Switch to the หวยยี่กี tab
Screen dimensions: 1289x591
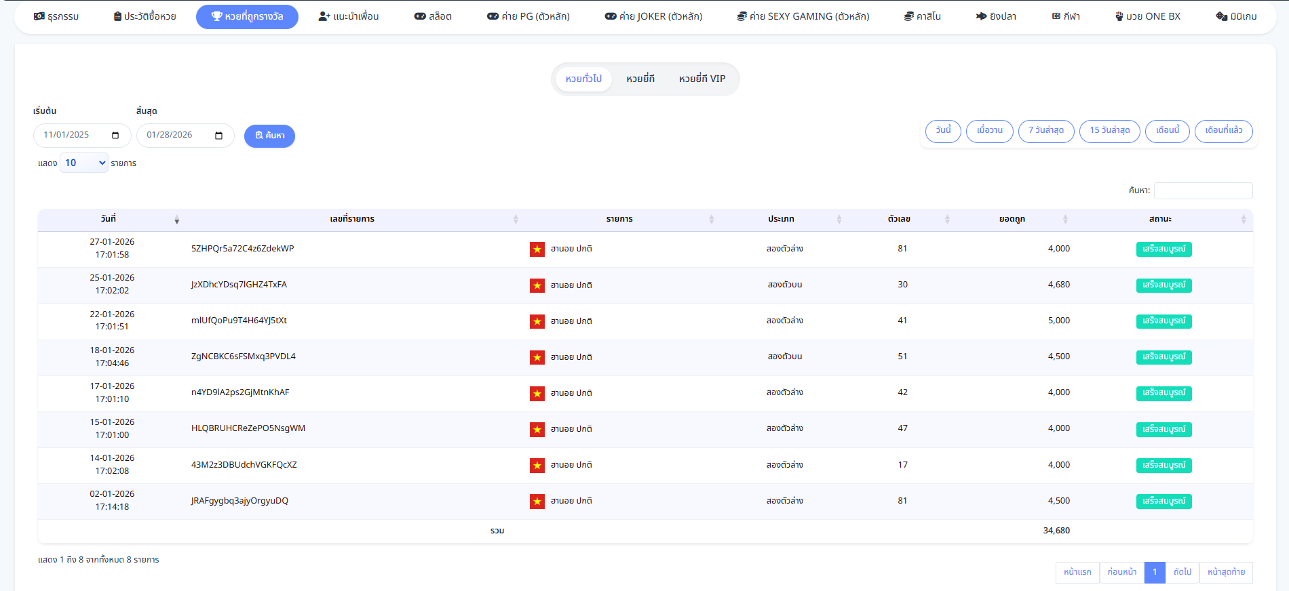point(640,79)
